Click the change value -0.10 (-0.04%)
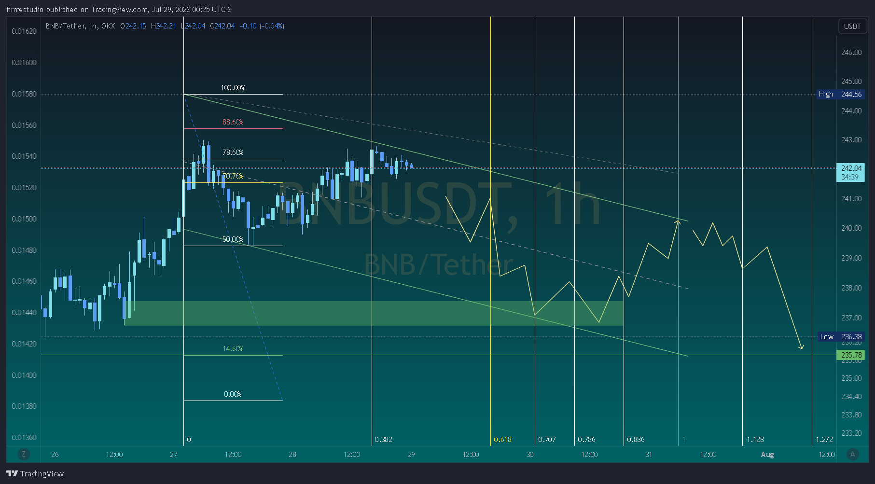 262,26
